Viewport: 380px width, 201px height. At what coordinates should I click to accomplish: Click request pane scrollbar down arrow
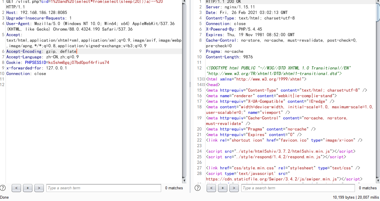pos(184,181)
